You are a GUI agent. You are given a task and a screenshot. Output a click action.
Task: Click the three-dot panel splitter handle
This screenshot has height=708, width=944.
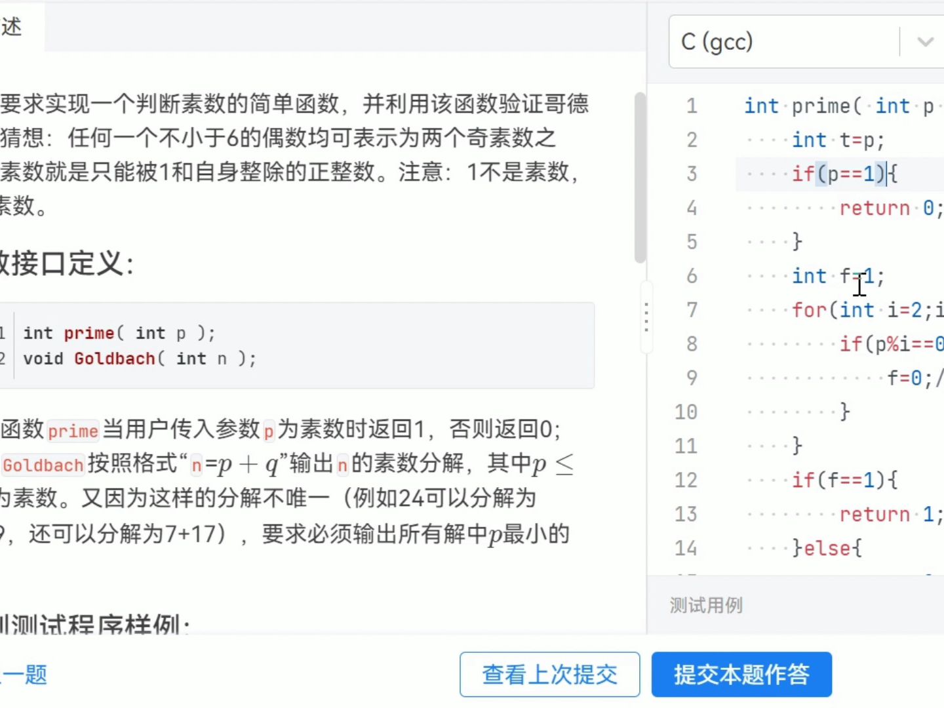point(646,317)
